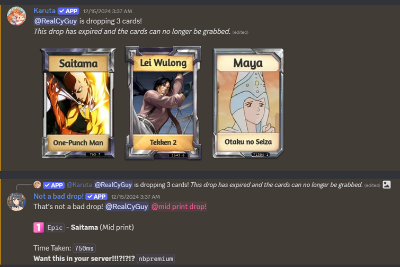Image resolution: width=400 pixels, height=267 pixels.
Task: Click the @Karuta mention in reply preview
Action: (79, 185)
